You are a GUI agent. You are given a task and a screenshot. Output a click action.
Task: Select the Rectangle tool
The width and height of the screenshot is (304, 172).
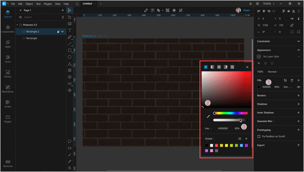coord(69,50)
